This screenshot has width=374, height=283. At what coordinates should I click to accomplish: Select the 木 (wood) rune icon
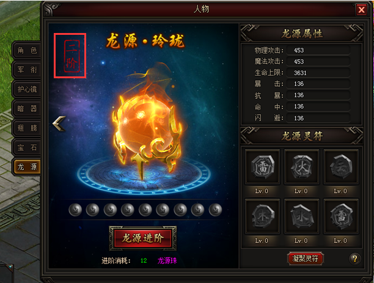point(262,216)
